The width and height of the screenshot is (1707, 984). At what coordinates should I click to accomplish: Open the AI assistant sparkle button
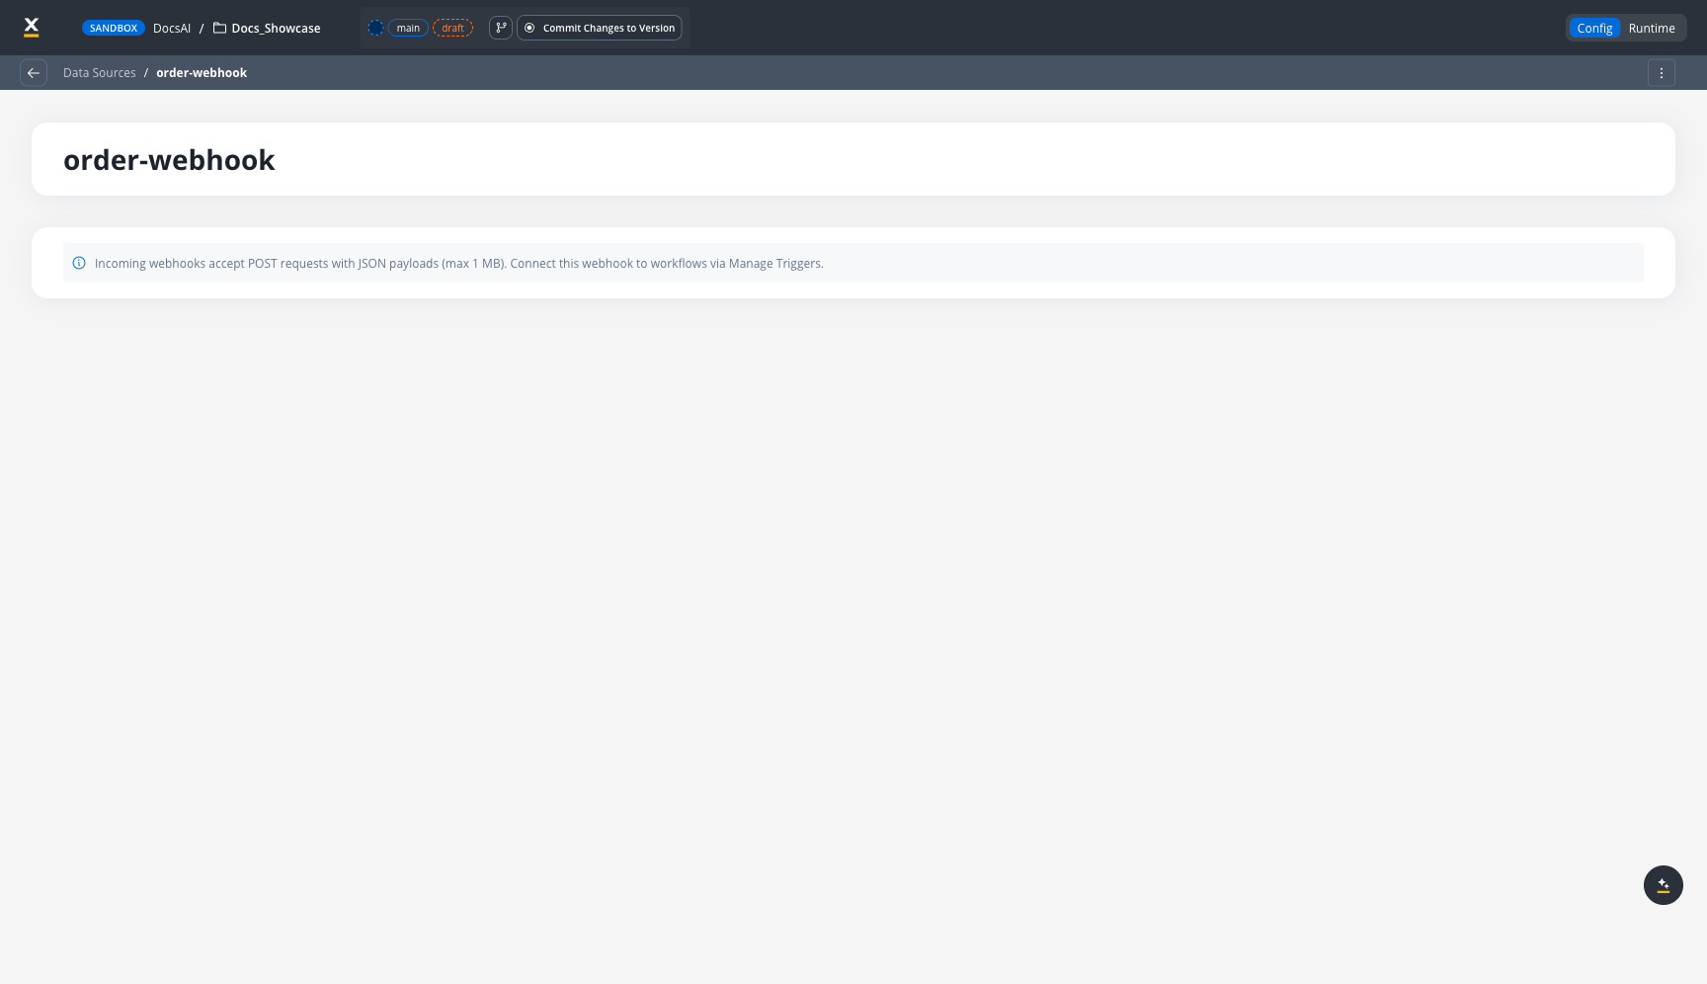1664,885
